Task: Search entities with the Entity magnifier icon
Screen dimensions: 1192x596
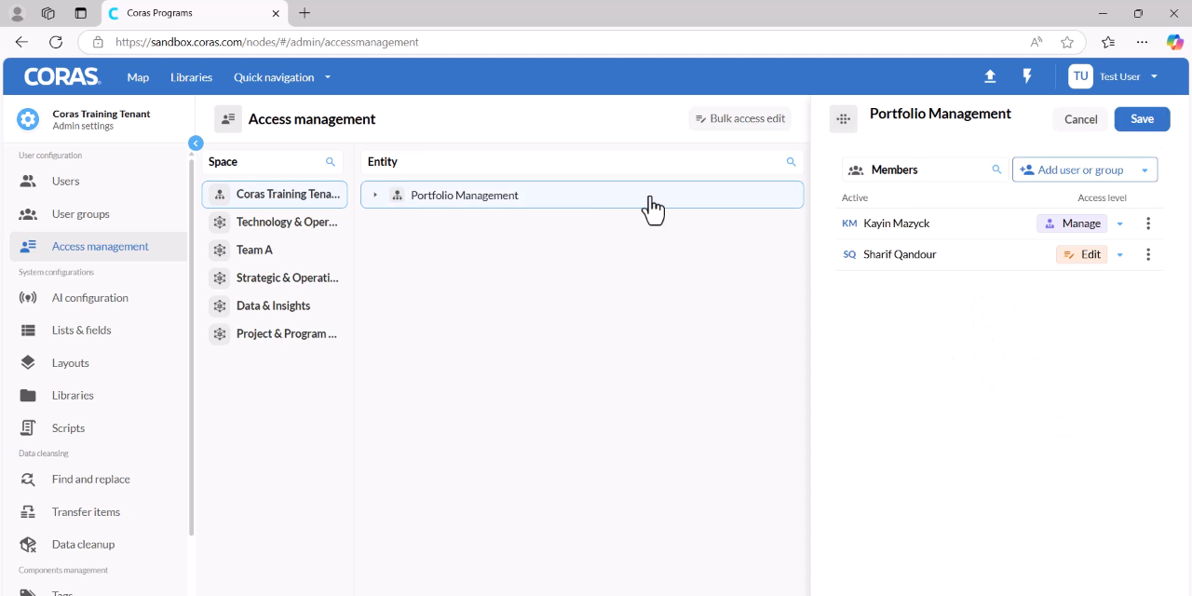Action: click(x=792, y=161)
